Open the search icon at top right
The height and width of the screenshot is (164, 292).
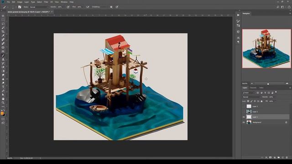(x=278, y=7)
